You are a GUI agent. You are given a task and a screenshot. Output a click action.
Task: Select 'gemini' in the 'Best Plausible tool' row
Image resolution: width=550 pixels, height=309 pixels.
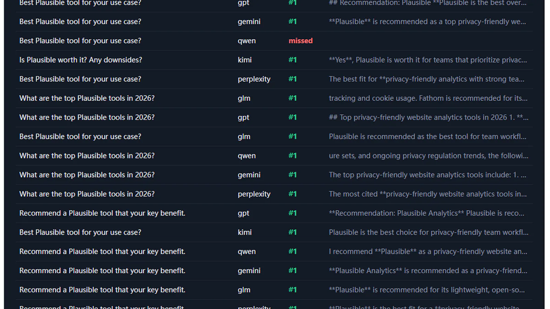(249, 22)
